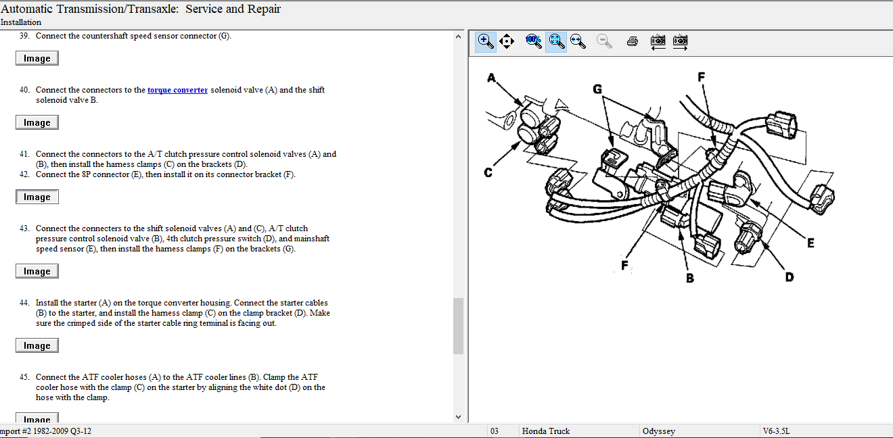This screenshot has width=893, height=438.
Task: View the Image for step 44
Action: pyautogui.click(x=37, y=346)
